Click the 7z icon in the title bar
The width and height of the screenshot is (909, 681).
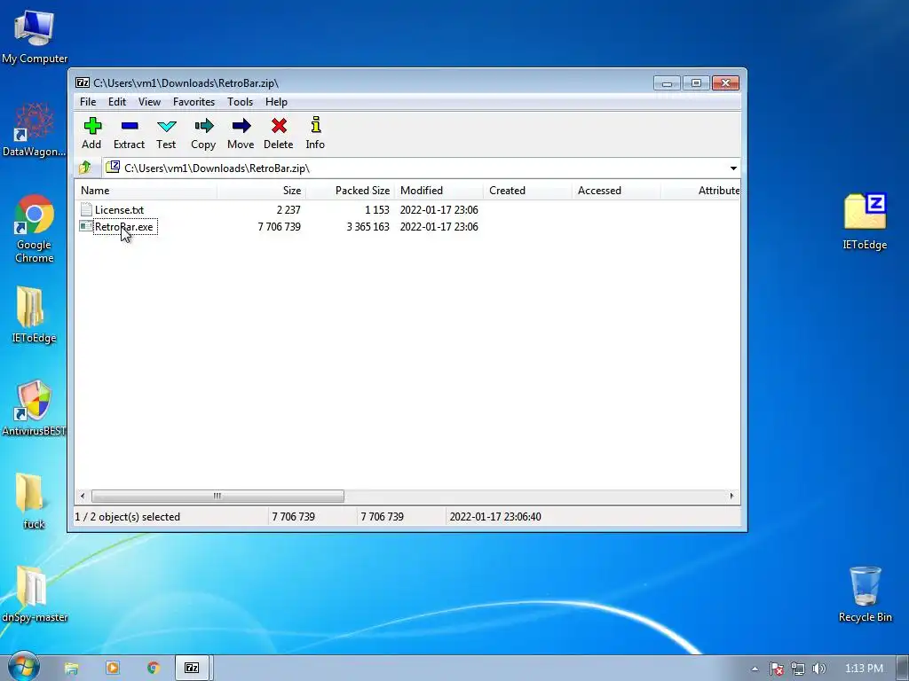[x=83, y=82]
